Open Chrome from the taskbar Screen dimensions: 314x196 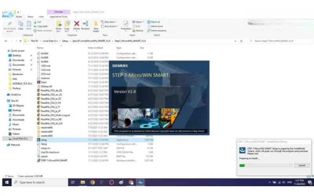click(92, 182)
